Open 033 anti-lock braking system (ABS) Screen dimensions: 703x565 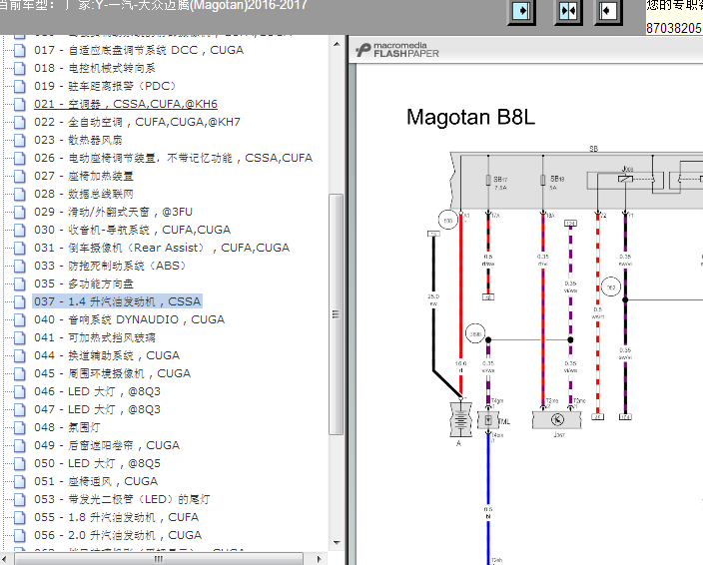point(110,266)
